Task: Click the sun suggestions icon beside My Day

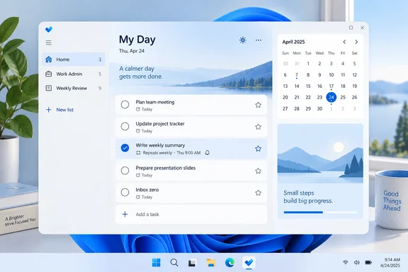Action: point(243,40)
